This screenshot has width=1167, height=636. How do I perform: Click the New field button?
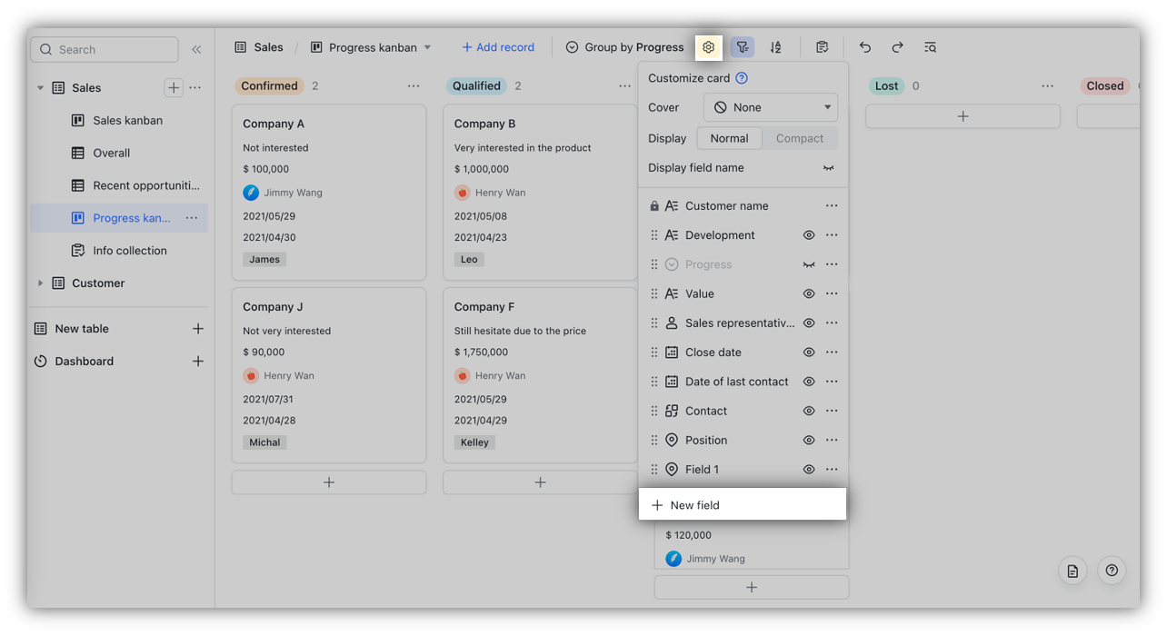(x=742, y=505)
